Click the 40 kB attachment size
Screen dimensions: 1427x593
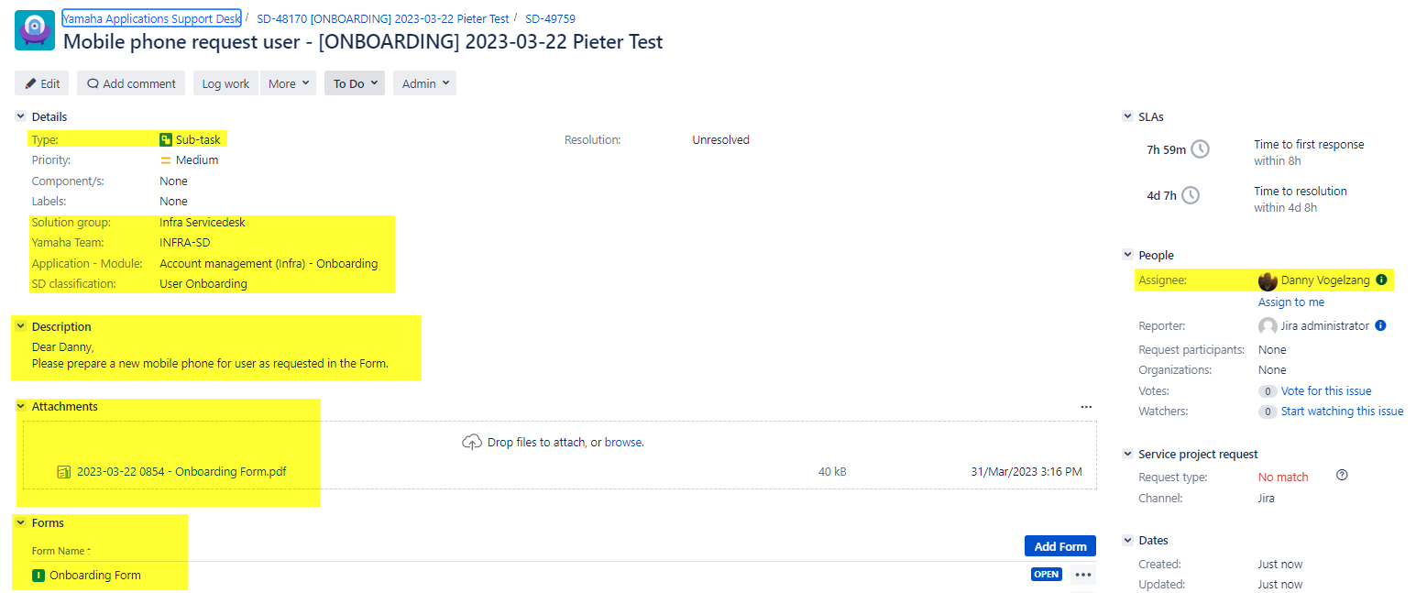click(832, 472)
